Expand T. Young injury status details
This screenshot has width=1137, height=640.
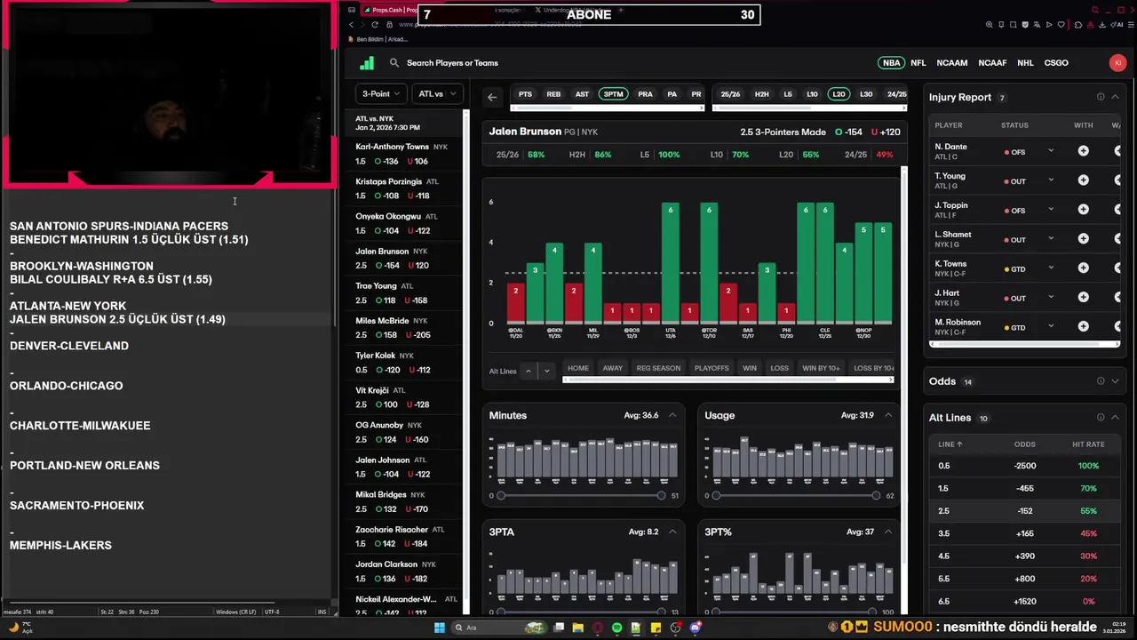[1050, 180]
